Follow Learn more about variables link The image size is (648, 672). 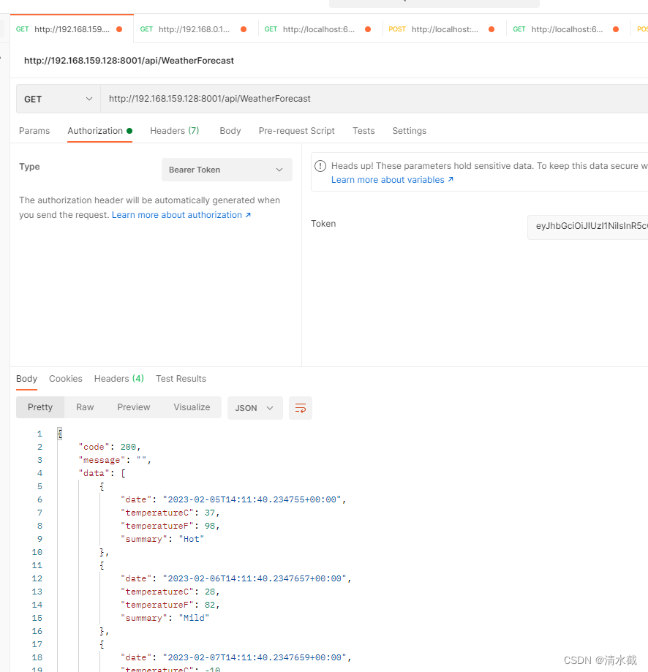tap(392, 180)
